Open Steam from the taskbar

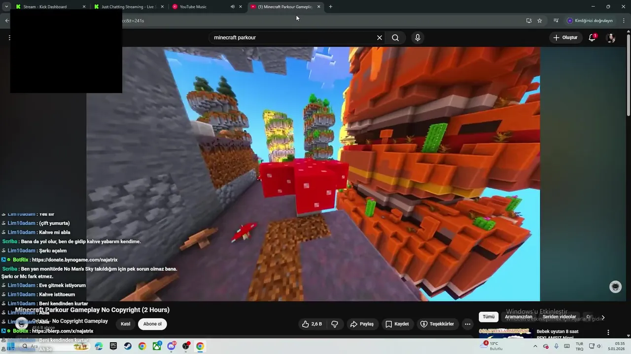pos(128,346)
